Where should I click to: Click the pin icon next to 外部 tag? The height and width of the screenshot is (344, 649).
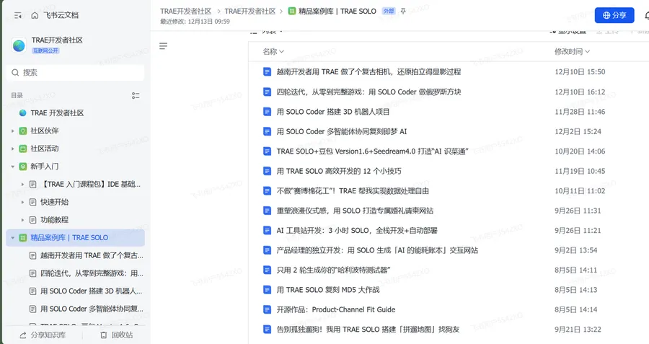[402, 11]
